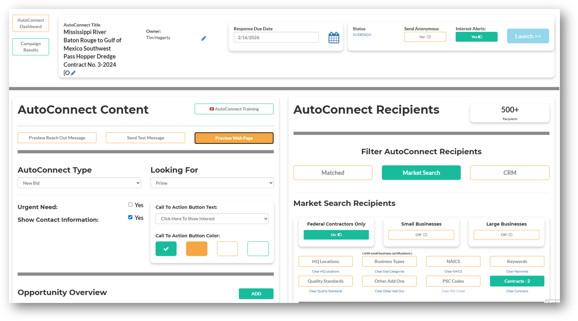Click inside the Response Due Date field
The image size is (578, 321).
coord(276,37)
